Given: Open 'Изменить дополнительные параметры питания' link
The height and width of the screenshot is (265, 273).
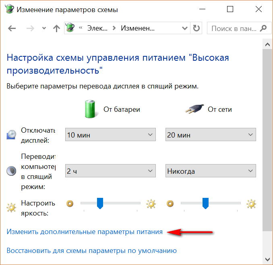Looking at the screenshot, I should tap(85, 232).
